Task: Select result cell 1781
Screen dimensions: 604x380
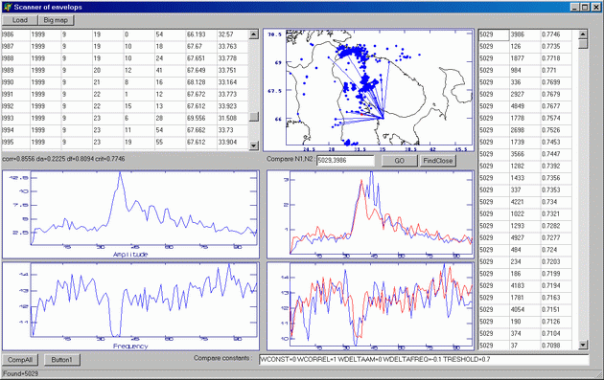Action: [x=524, y=298]
